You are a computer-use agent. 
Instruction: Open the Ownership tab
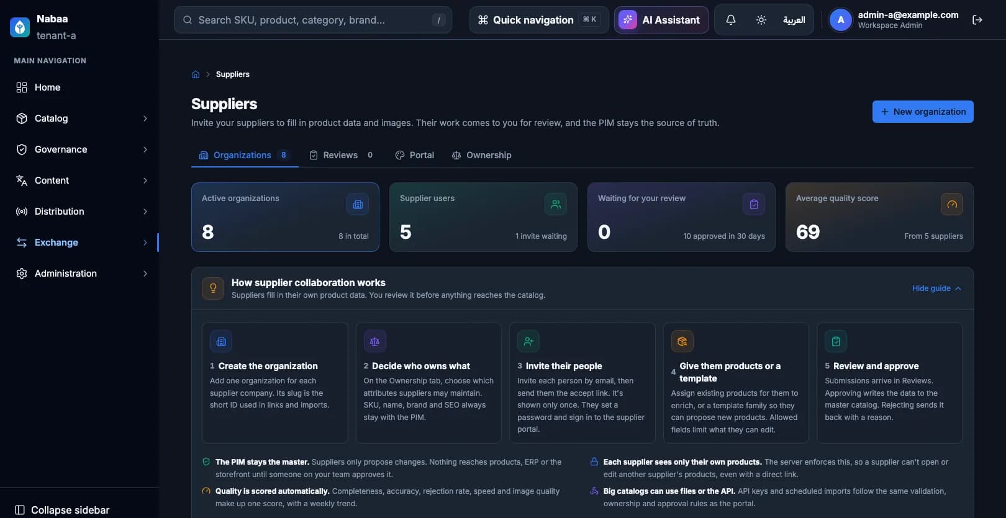tap(482, 155)
